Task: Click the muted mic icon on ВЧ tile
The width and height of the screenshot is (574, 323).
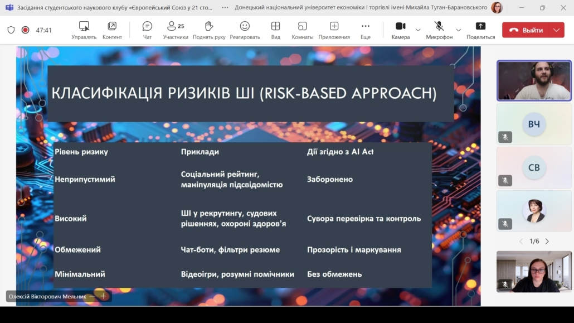Action: (505, 137)
